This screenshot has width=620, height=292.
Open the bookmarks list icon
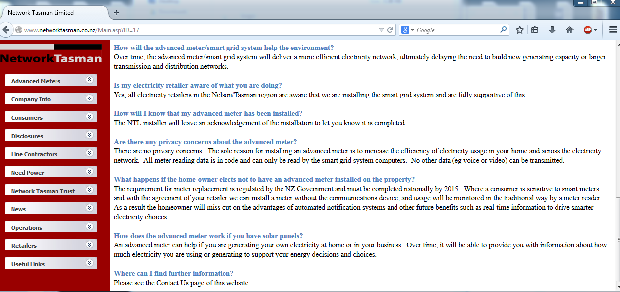(x=535, y=30)
